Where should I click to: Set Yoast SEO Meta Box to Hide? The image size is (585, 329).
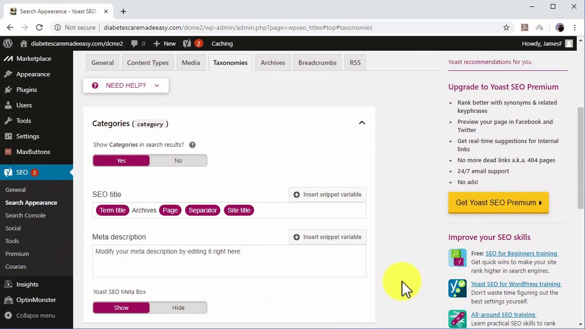tap(178, 308)
